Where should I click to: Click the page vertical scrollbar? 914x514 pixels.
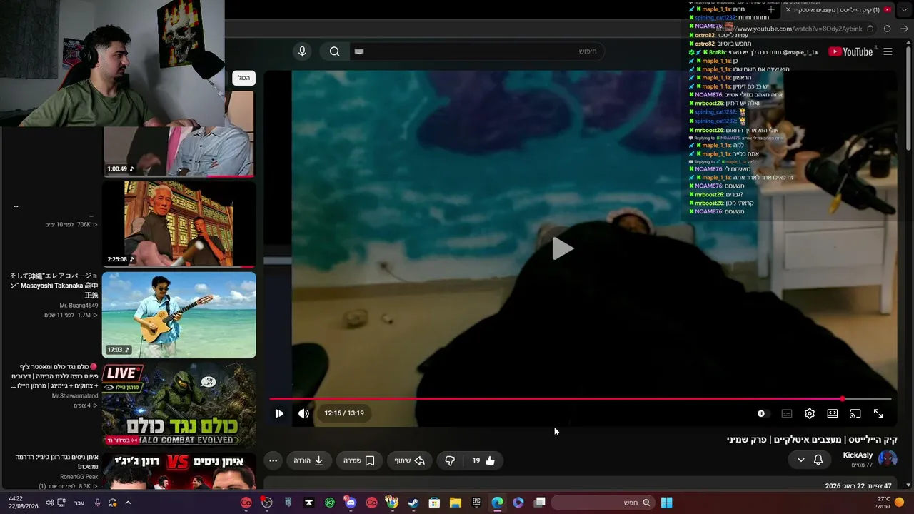pos(908,100)
